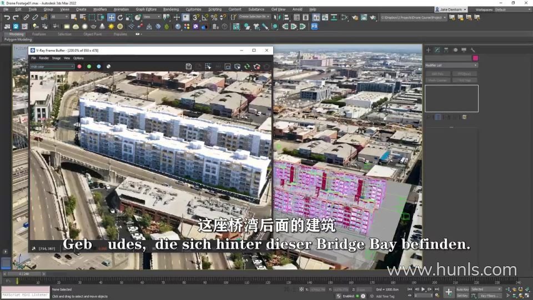Expand the Modifier List dropdown
Image resolution: width=533 pixels, height=300 pixels.
[x=451, y=65]
